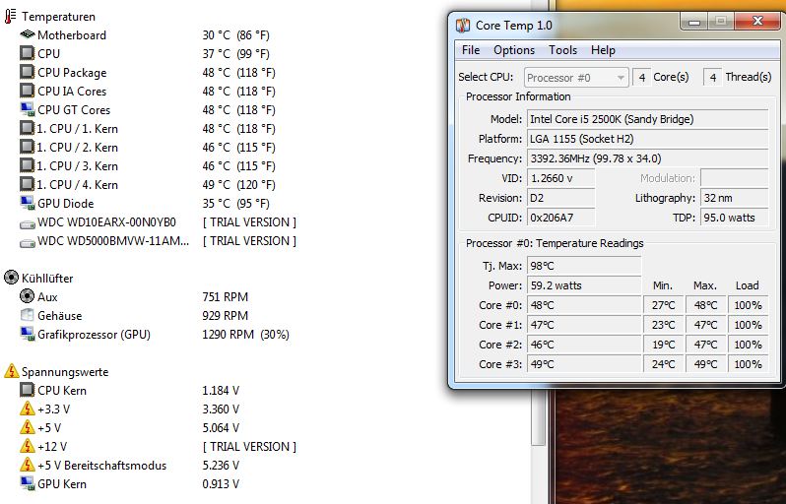Click the +5 V Bereitschaftsmodus icon

(27, 465)
